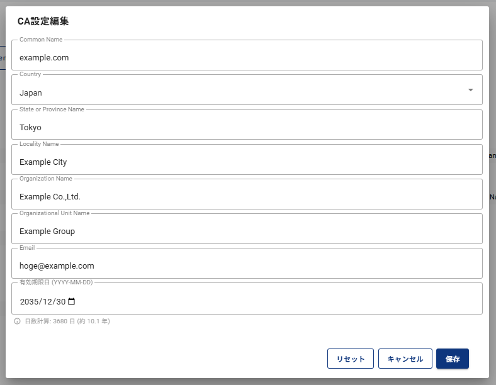Expand the Country dropdown arrow
This screenshot has height=385, width=496.
470,90
